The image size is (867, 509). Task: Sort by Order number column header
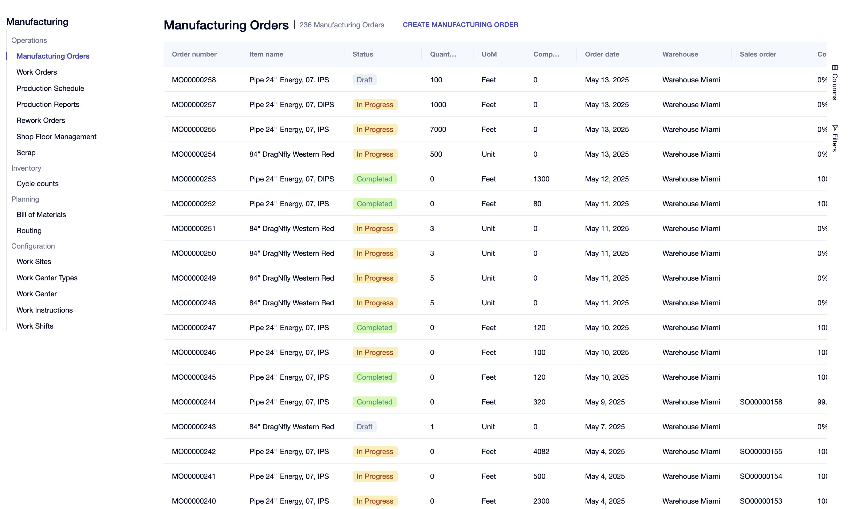tap(194, 54)
